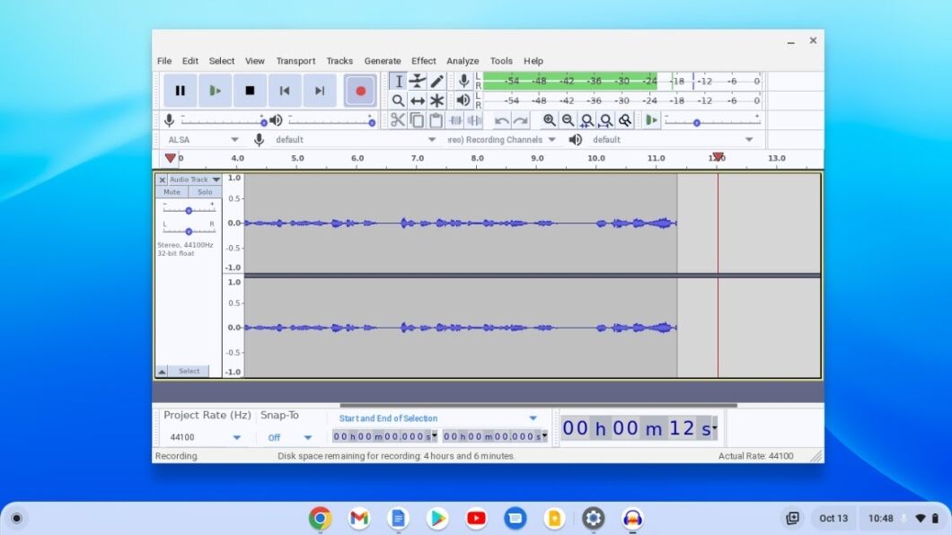Select the Envelope tool
This screenshot has height=535, width=952.
pos(418,81)
